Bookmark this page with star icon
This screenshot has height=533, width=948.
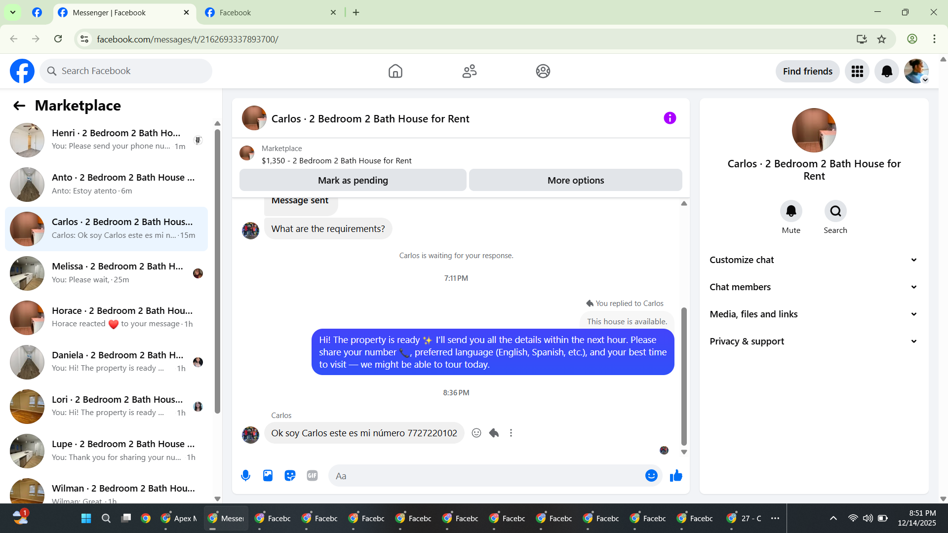882,39
